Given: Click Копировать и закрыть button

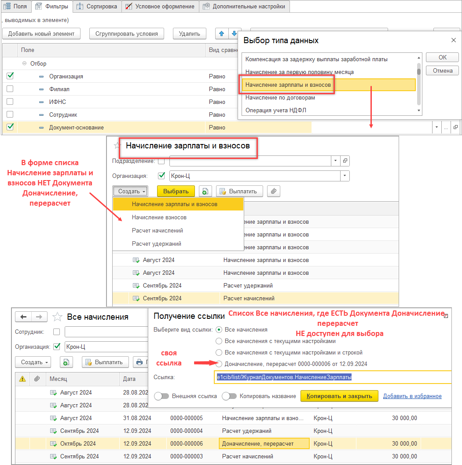Looking at the screenshot, I should coord(339,396).
